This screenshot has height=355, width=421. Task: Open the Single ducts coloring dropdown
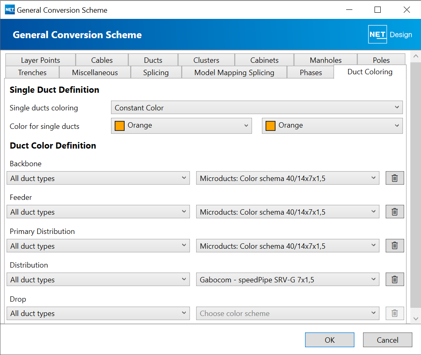tap(257, 108)
